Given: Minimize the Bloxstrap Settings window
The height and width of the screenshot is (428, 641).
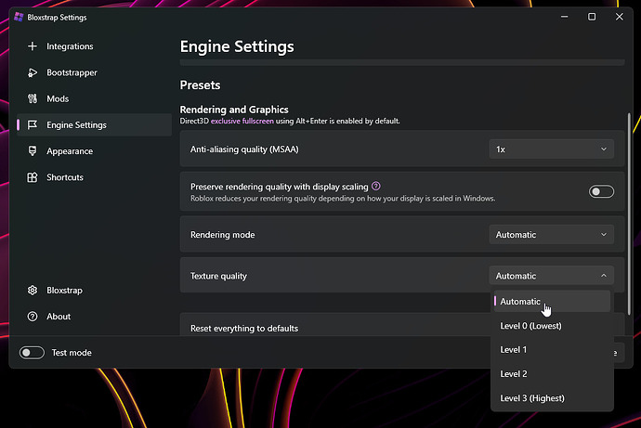Looking at the screenshot, I should 565,17.
